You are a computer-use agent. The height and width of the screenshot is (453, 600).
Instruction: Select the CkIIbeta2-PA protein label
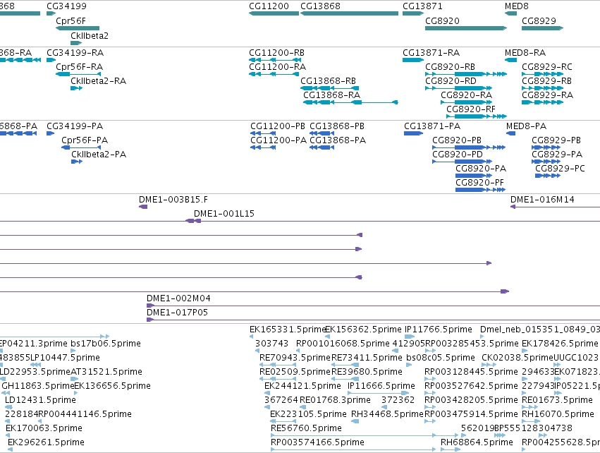(99, 155)
